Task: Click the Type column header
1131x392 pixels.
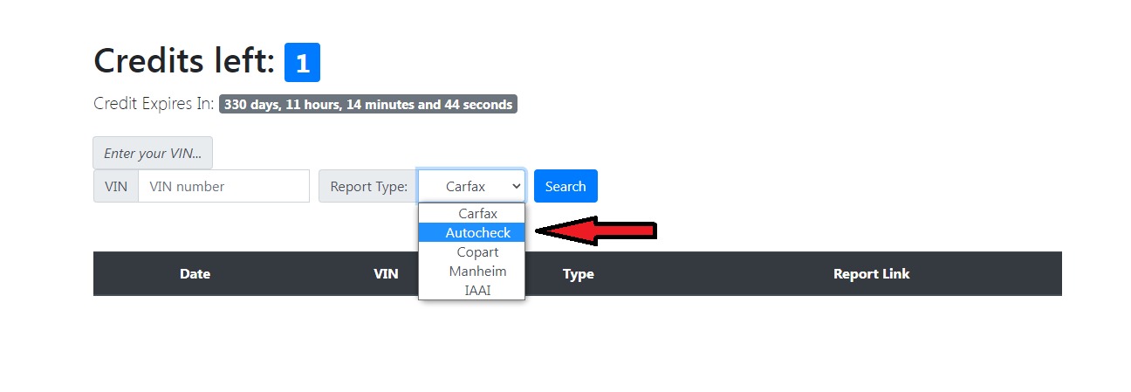Action: pyautogui.click(x=578, y=273)
